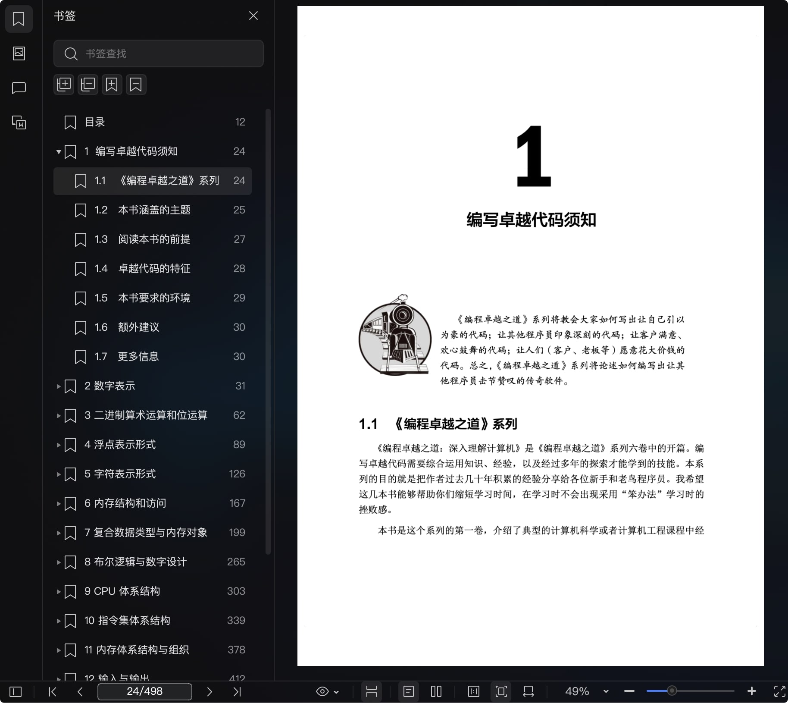788x703 pixels.
Task: Jump to 1.3 阅读本书的前提
Action: pyautogui.click(x=153, y=239)
